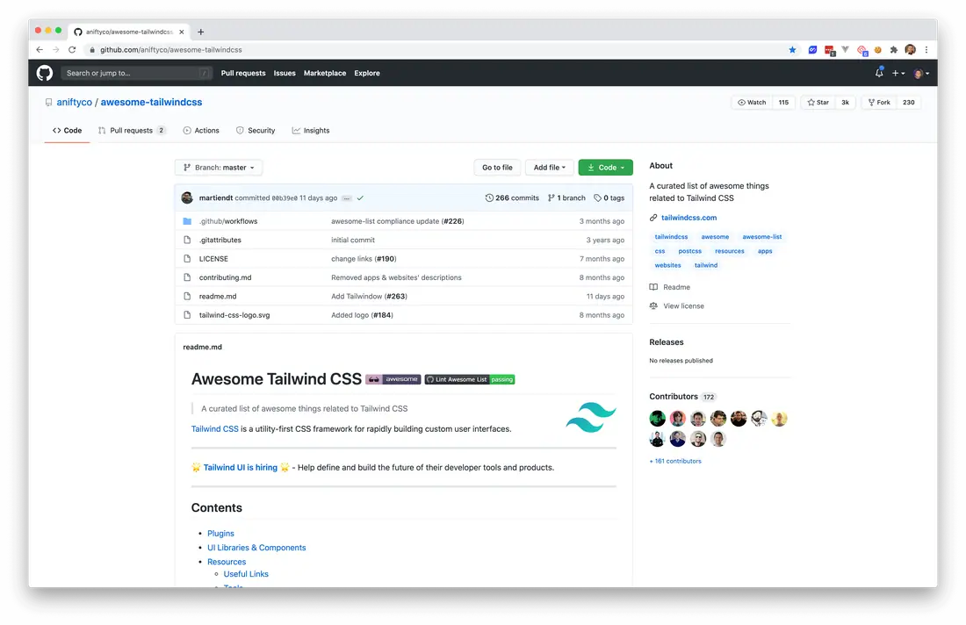The height and width of the screenshot is (625, 966).
Task: Open browser extensions puzzle icon
Action: click(894, 50)
